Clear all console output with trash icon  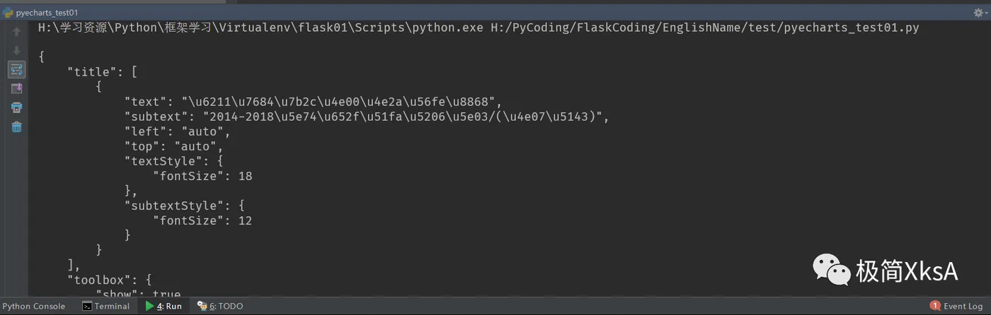pyautogui.click(x=16, y=127)
